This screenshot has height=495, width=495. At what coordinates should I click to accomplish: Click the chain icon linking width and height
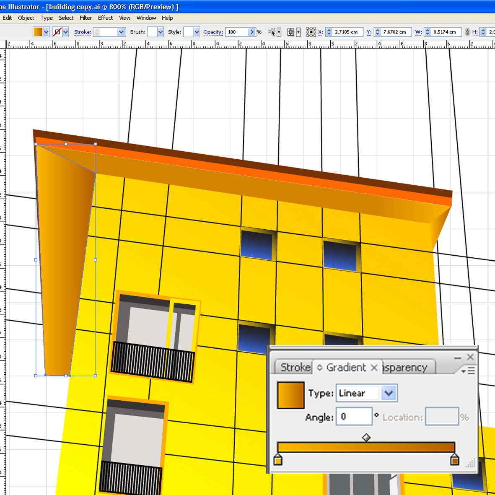click(x=467, y=32)
